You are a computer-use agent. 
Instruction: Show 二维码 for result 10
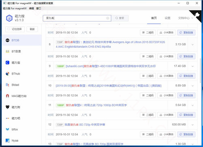click(148, 96)
